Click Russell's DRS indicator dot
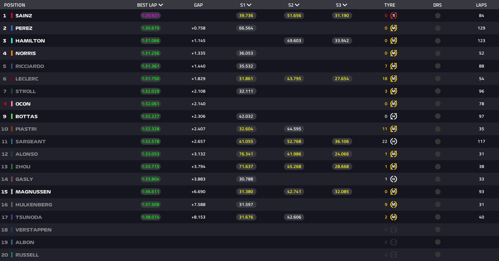The image size is (499, 261). click(x=438, y=255)
